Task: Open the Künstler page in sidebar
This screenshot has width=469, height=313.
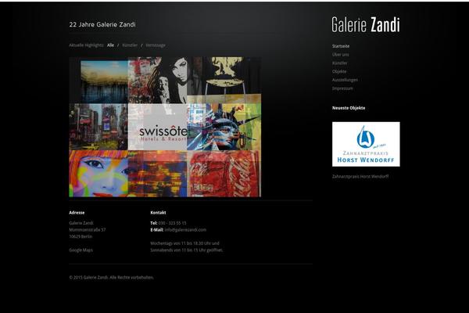Action: (x=339, y=63)
